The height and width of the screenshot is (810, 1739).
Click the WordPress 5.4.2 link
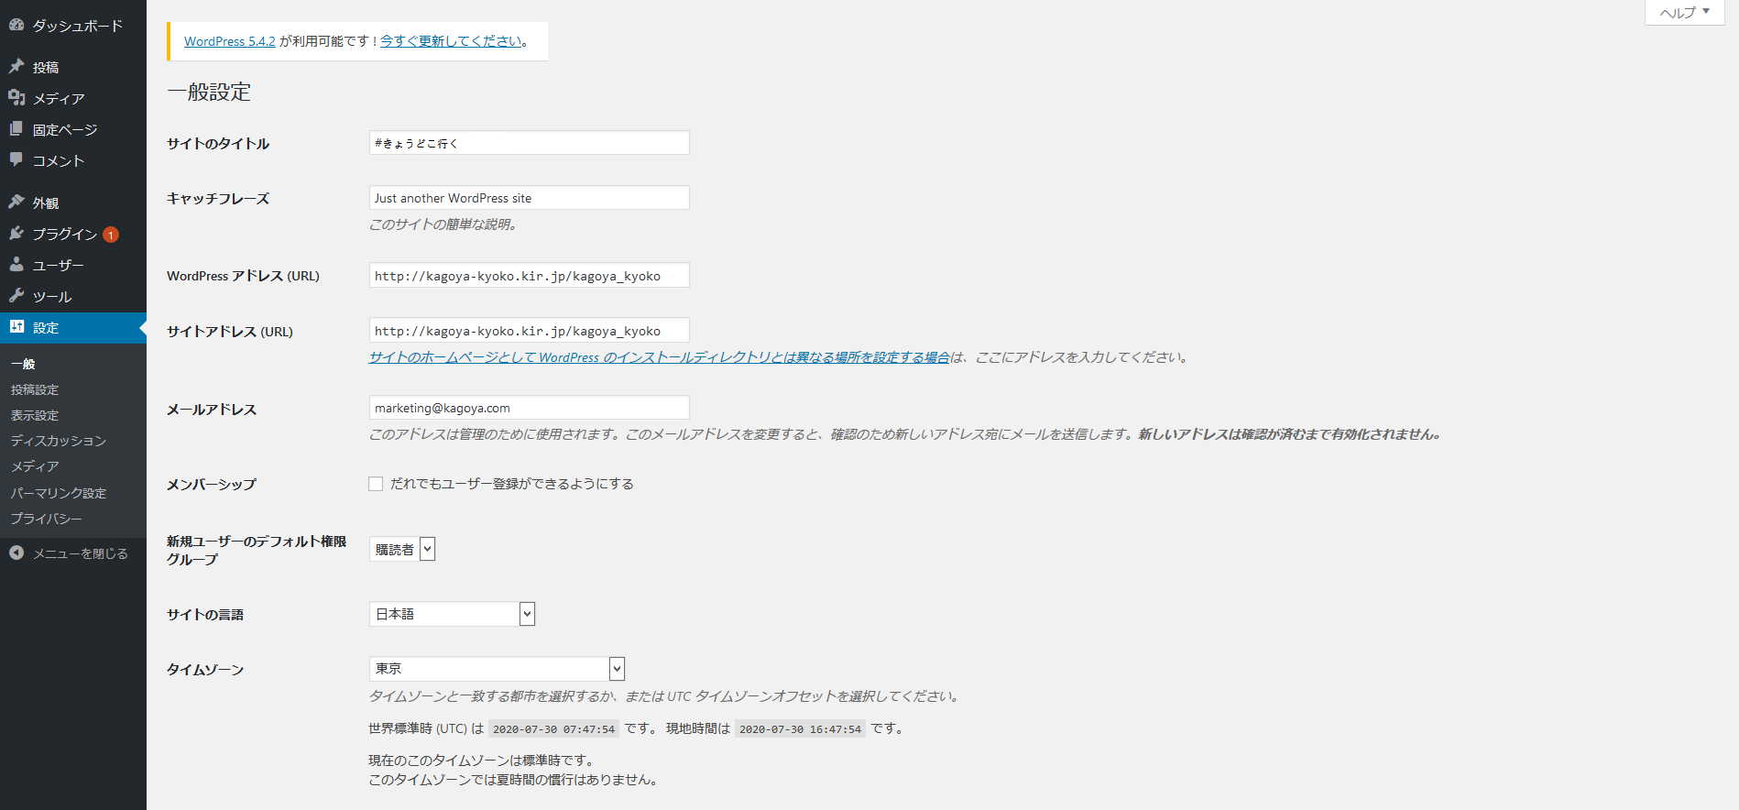pyautogui.click(x=229, y=41)
